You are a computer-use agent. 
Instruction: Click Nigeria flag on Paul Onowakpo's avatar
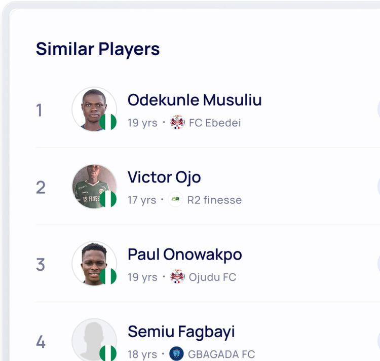point(108,276)
